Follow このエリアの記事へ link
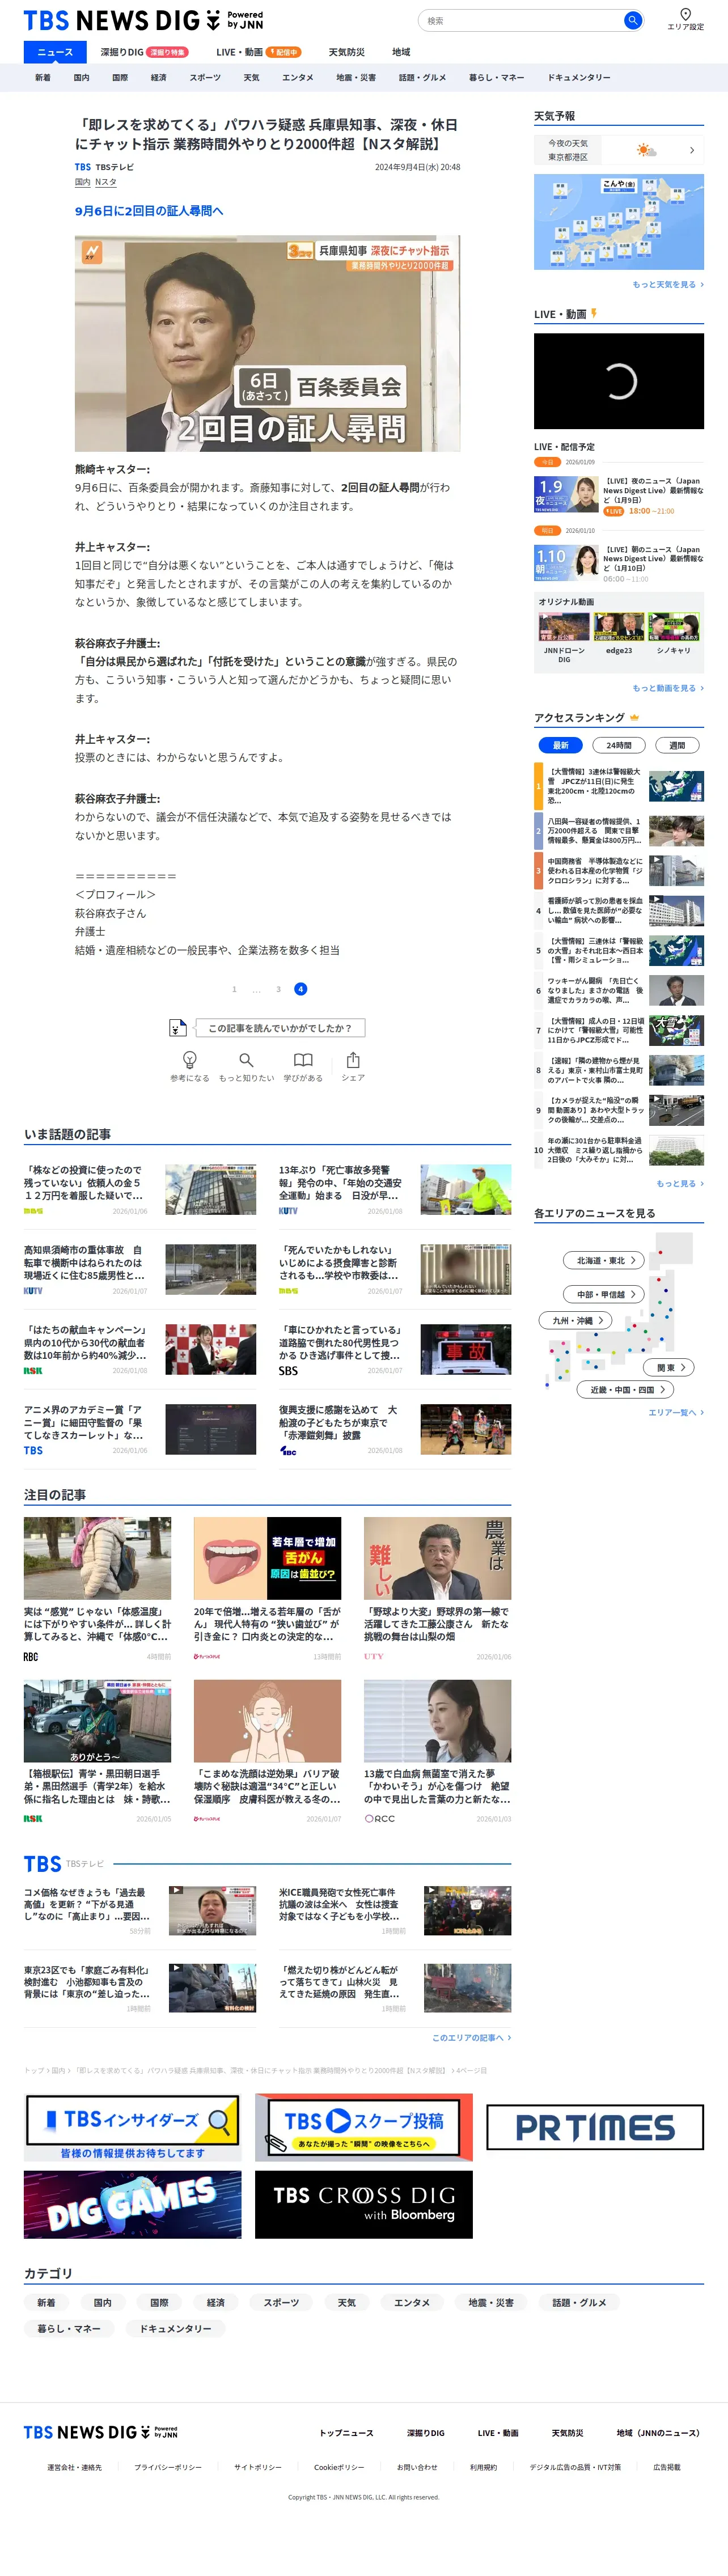 click(x=471, y=2037)
